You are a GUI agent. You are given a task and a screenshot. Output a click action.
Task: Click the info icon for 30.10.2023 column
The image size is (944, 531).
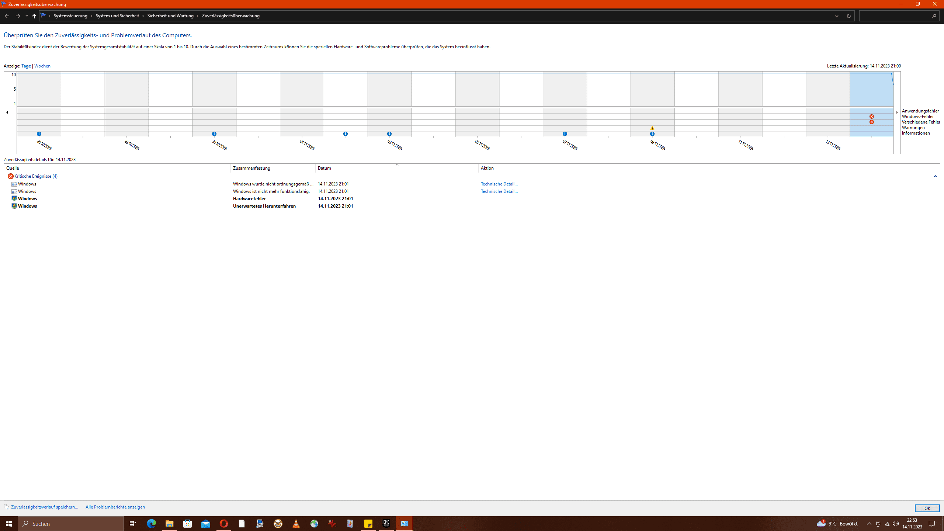[214, 134]
